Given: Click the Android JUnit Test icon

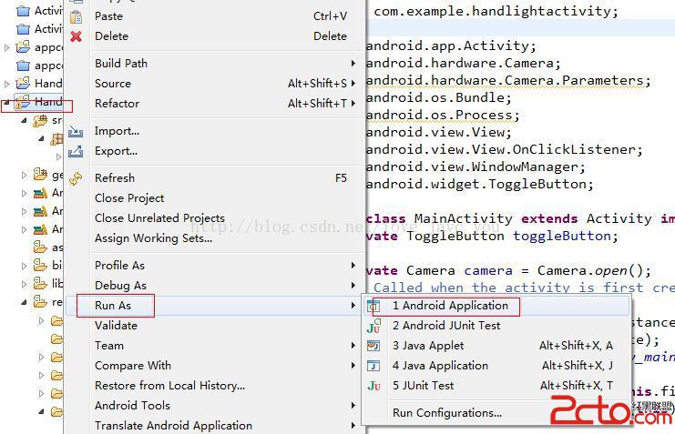Looking at the screenshot, I should (x=373, y=326).
